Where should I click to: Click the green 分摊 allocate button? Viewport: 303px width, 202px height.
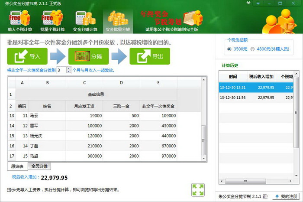pos(88,56)
